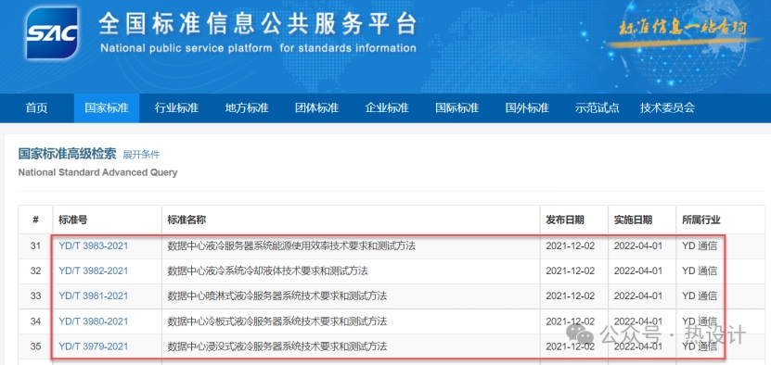Screen dimensions: 771x365
Task: Click 2021-12-02 date in row 31
Action: point(570,245)
